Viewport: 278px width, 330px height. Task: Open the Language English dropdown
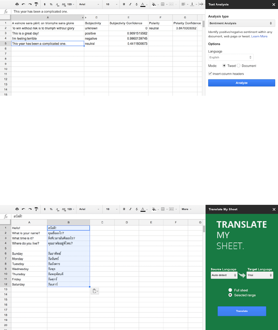[x=231, y=57]
